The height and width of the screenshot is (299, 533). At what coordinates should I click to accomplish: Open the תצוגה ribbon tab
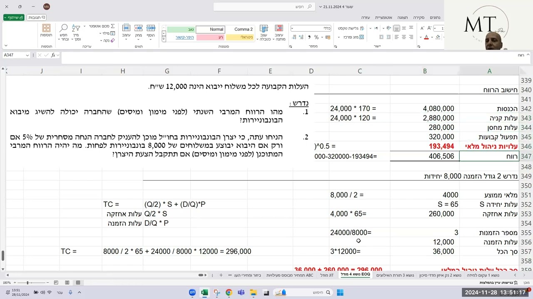pyautogui.click(x=402, y=17)
